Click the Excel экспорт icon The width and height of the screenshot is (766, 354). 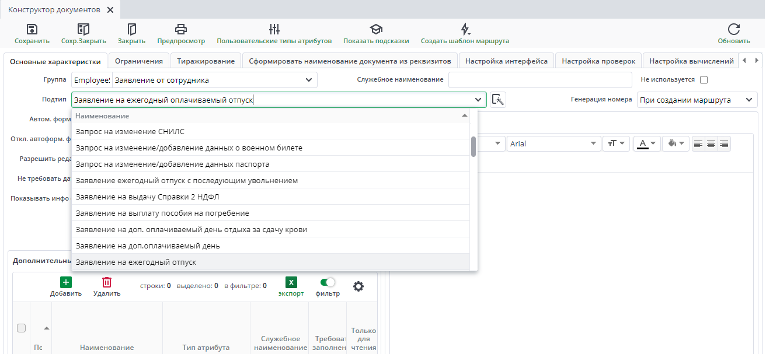click(x=291, y=282)
